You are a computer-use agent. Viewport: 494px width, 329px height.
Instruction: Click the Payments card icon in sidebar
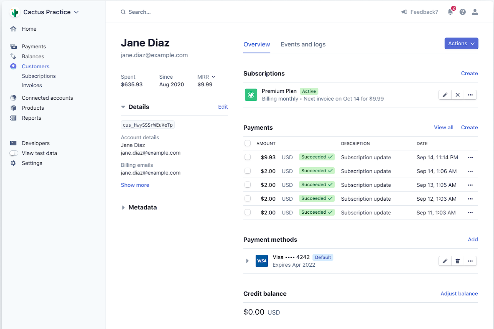pos(13,46)
